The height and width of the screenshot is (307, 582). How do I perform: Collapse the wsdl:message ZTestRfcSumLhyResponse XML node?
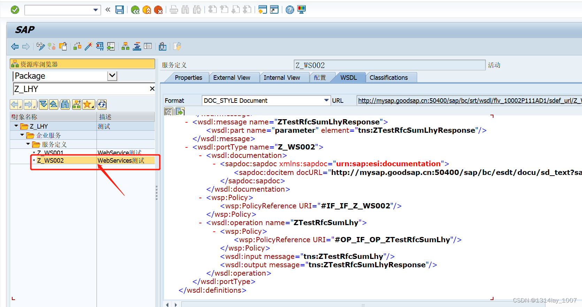tap(187, 122)
